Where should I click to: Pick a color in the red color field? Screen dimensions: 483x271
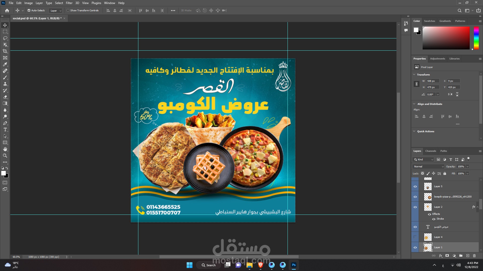(446, 38)
